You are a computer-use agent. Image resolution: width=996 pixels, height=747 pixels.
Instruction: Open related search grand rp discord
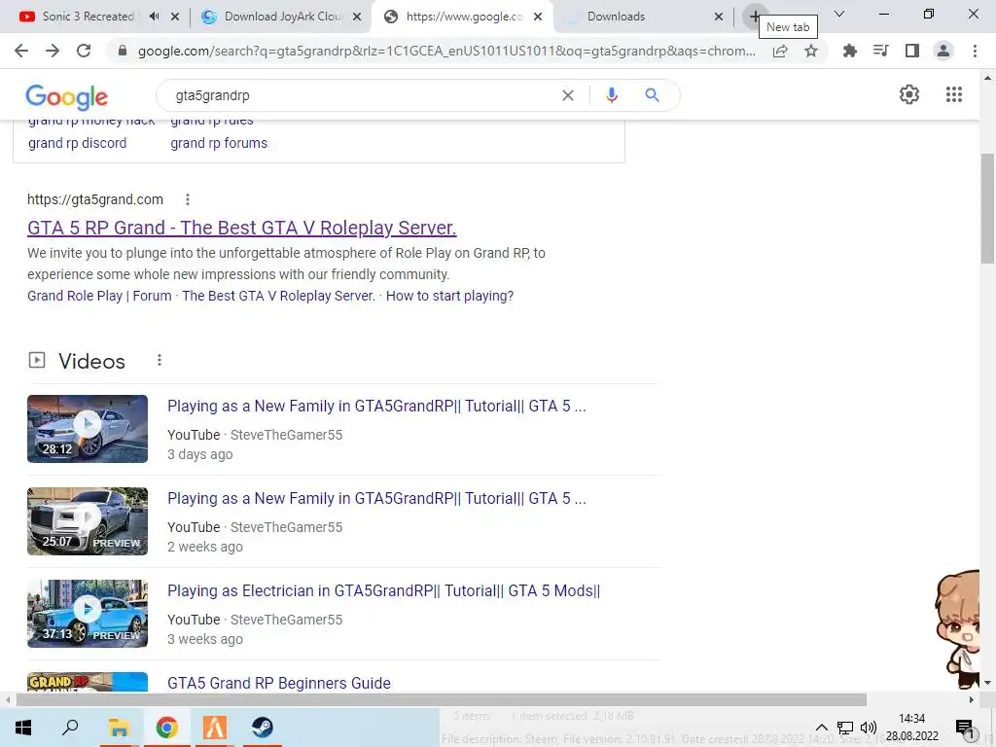point(78,143)
